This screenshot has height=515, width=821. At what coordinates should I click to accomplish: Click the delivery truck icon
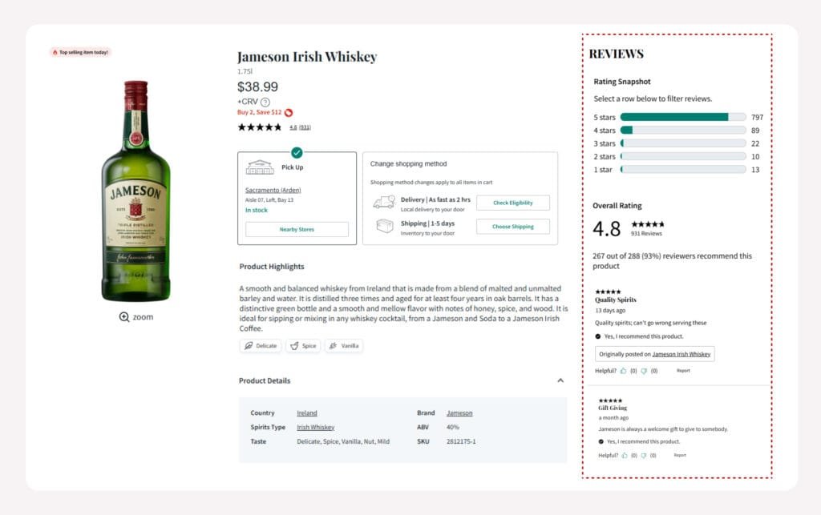(x=384, y=203)
